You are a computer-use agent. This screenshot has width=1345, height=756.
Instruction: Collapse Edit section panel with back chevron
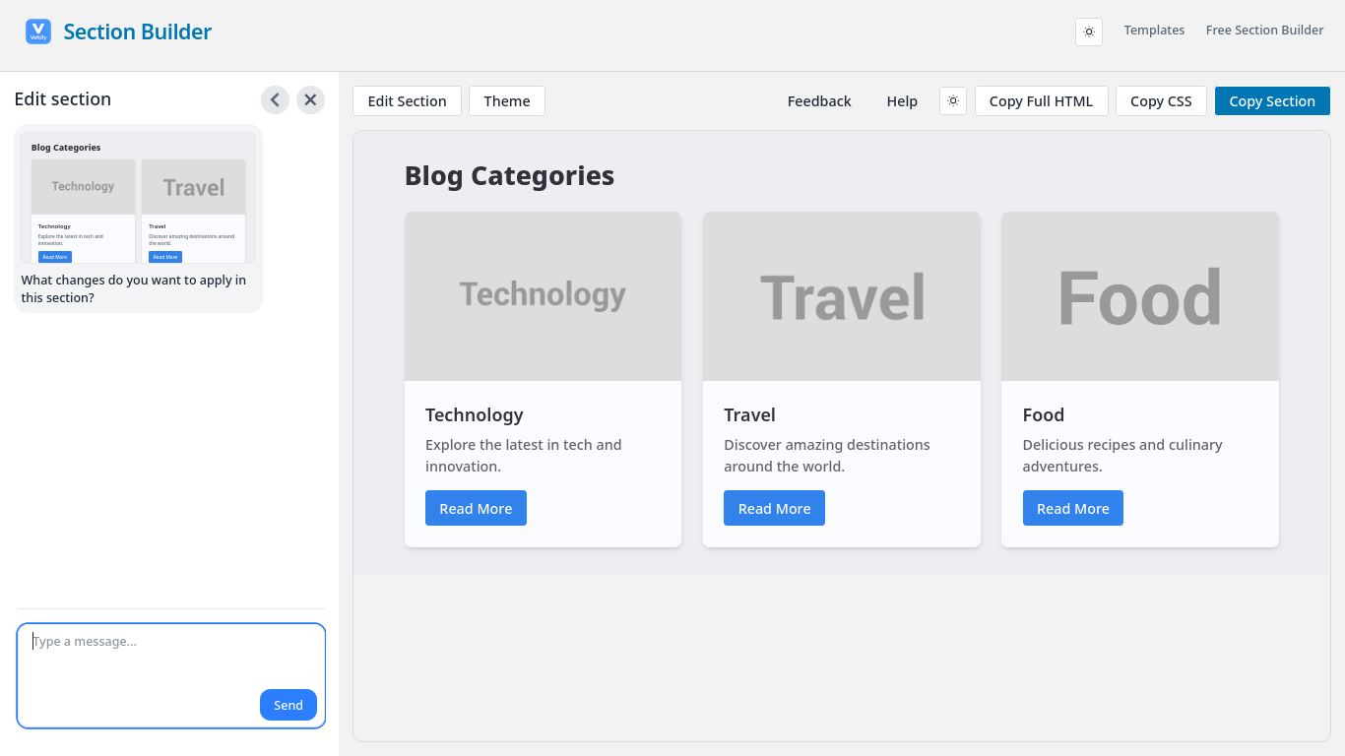pos(275,99)
